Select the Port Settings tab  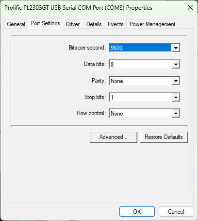tap(46, 24)
